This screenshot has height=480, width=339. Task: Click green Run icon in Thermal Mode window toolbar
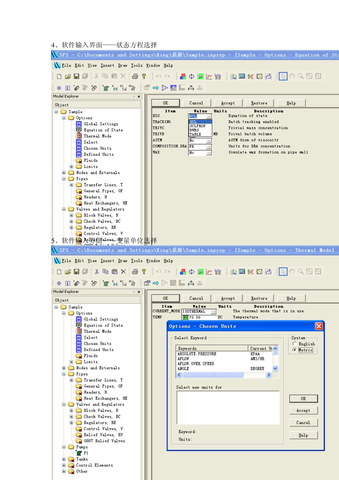click(201, 272)
